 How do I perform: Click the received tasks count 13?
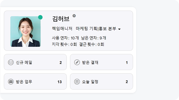[x=60, y=82]
